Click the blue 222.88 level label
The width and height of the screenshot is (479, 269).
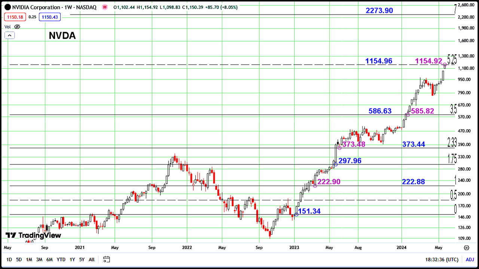(x=414, y=182)
